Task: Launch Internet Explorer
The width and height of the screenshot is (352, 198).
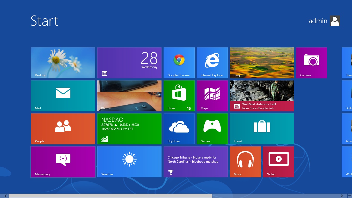Action: pyautogui.click(x=212, y=63)
